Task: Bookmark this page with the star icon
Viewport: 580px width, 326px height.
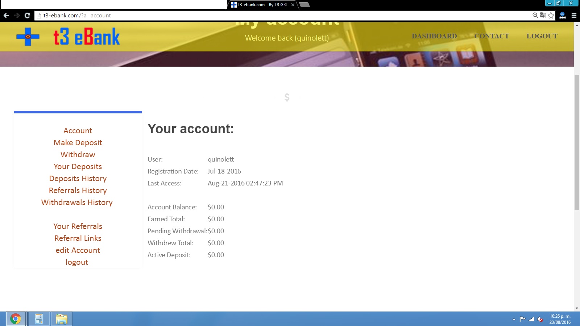Action: (551, 15)
